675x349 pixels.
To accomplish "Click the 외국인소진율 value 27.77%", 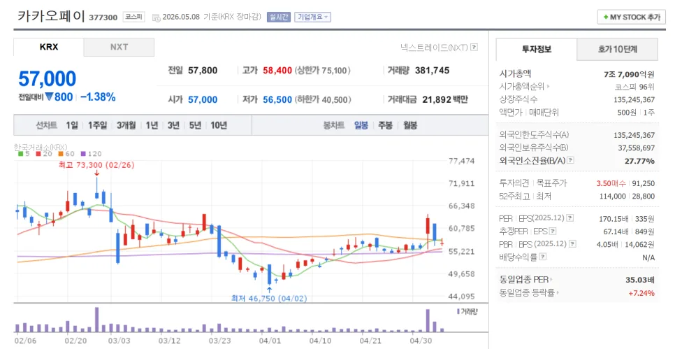I will pos(639,161).
